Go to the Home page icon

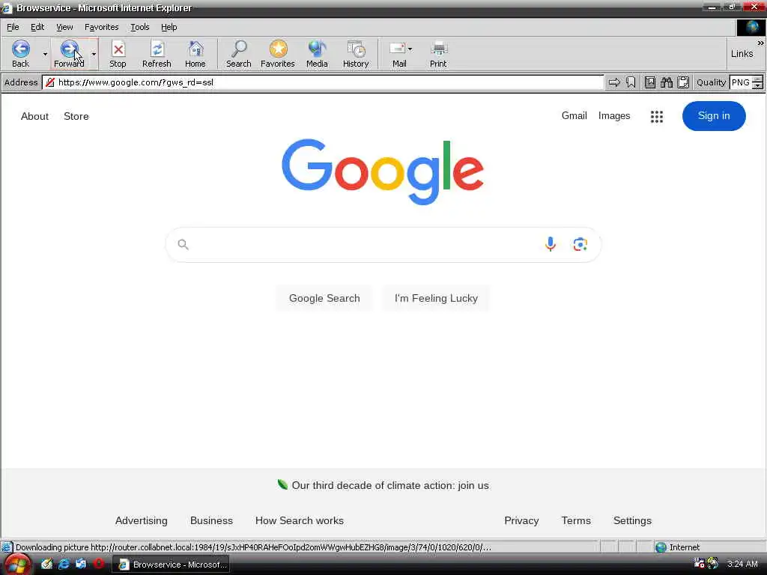click(195, 49)
